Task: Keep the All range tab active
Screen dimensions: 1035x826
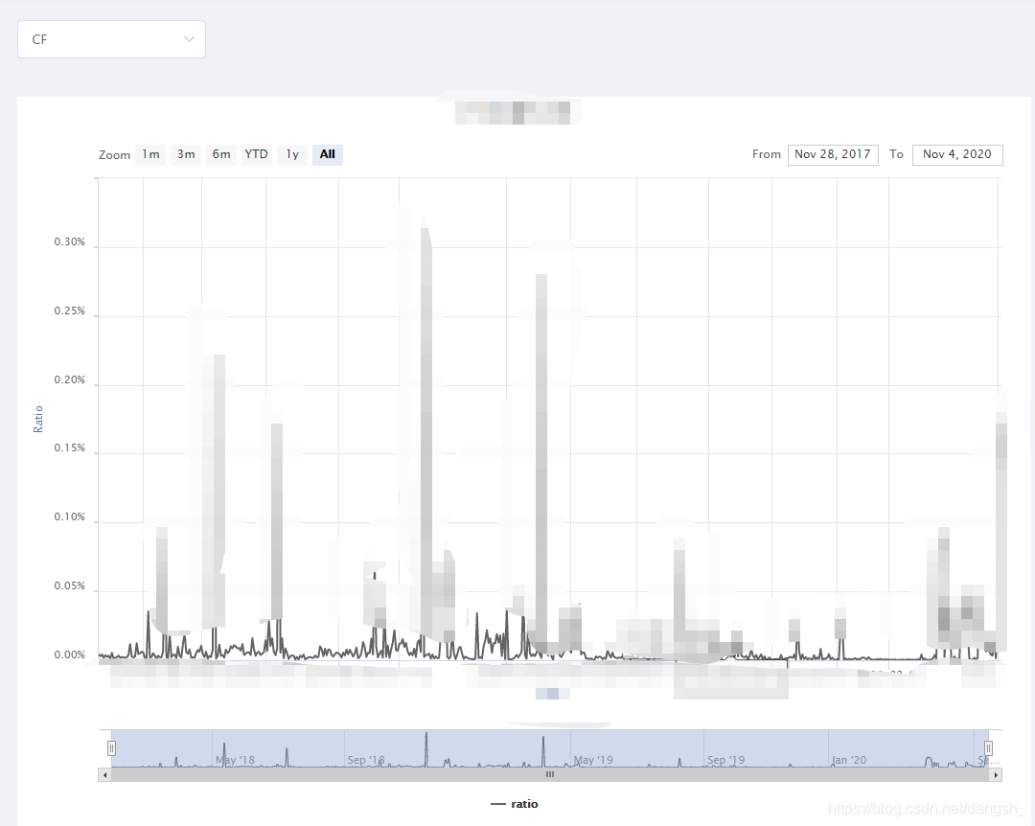Action: [x=327, y=154]
